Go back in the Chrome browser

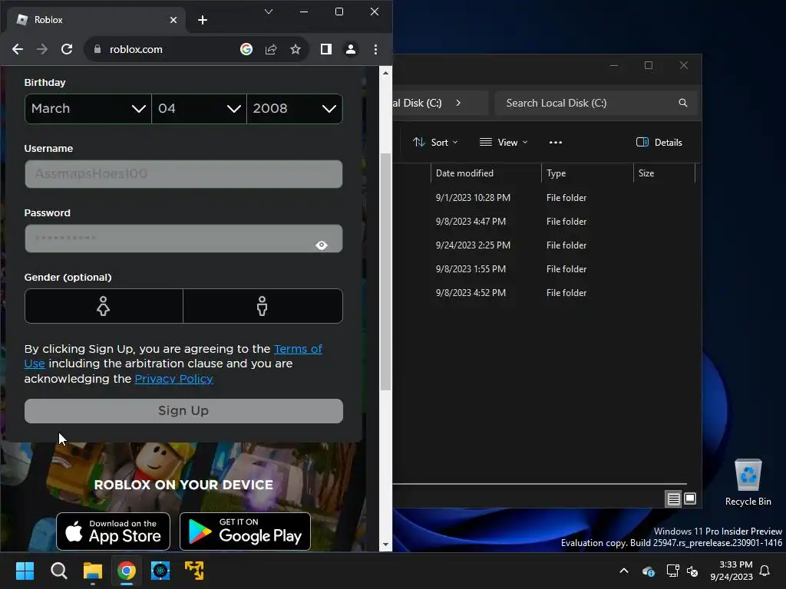point(18,49)
